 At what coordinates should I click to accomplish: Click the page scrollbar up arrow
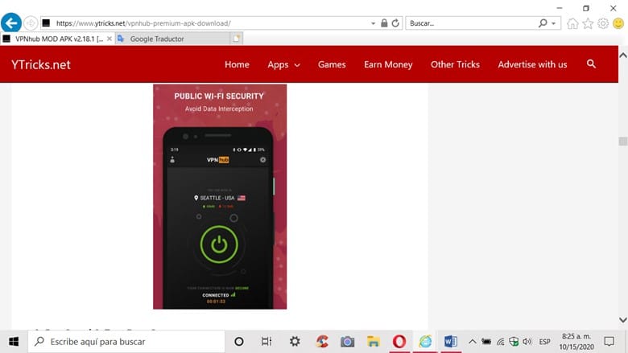[x=623, y=55]
